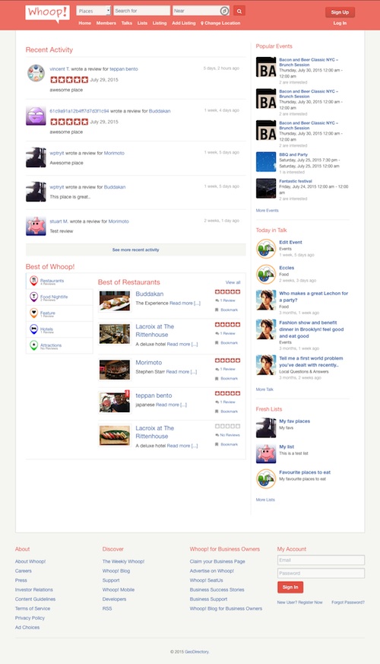This screenshot has height=664, width=380.
Task: Click the locate-me compass icon in Near field
Action: [x=225, y=11]
